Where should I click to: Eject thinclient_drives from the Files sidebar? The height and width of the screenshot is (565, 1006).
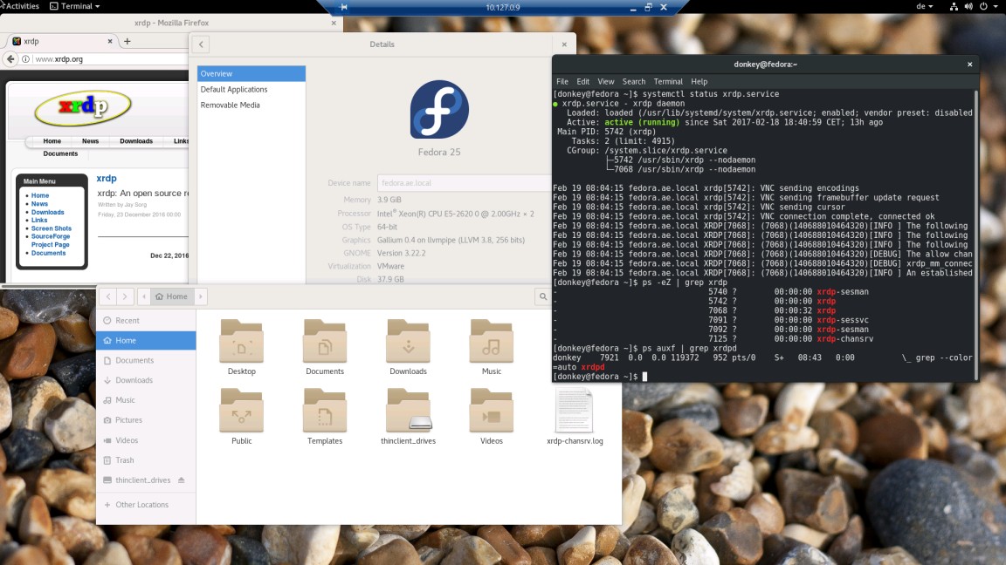tap(181, 480)
